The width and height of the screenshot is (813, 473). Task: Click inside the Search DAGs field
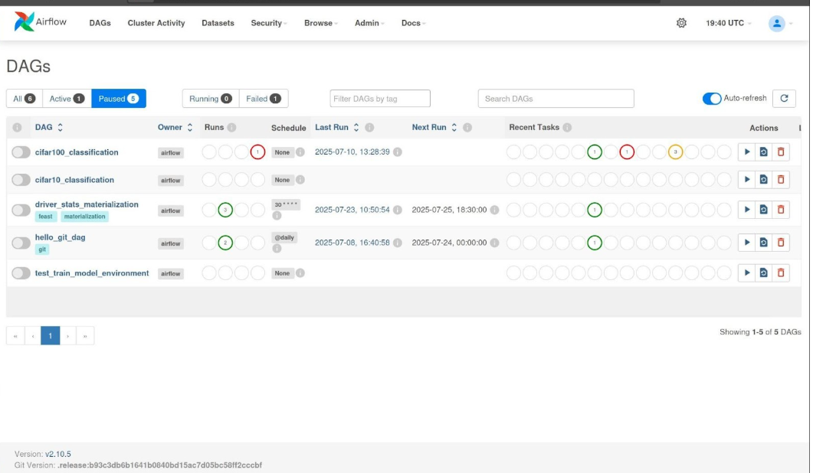coord(556,98)
